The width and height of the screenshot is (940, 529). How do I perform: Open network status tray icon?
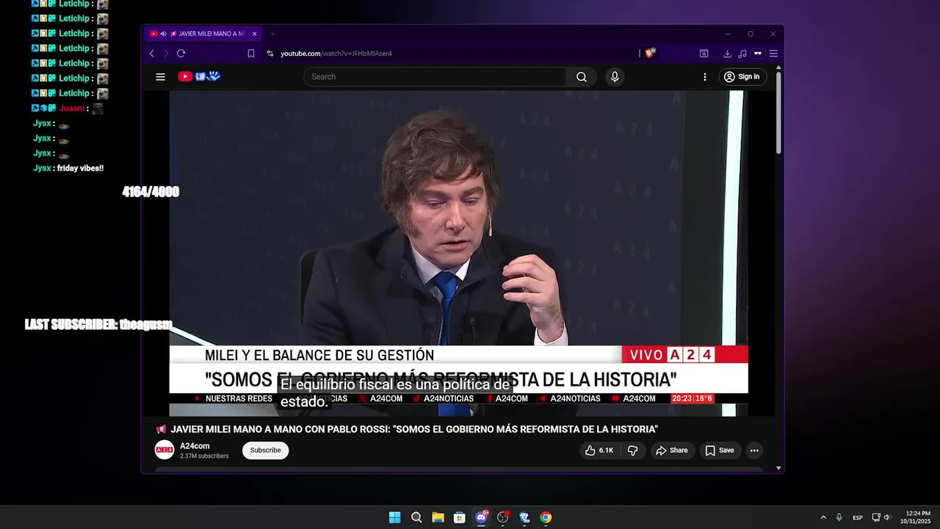876,517
